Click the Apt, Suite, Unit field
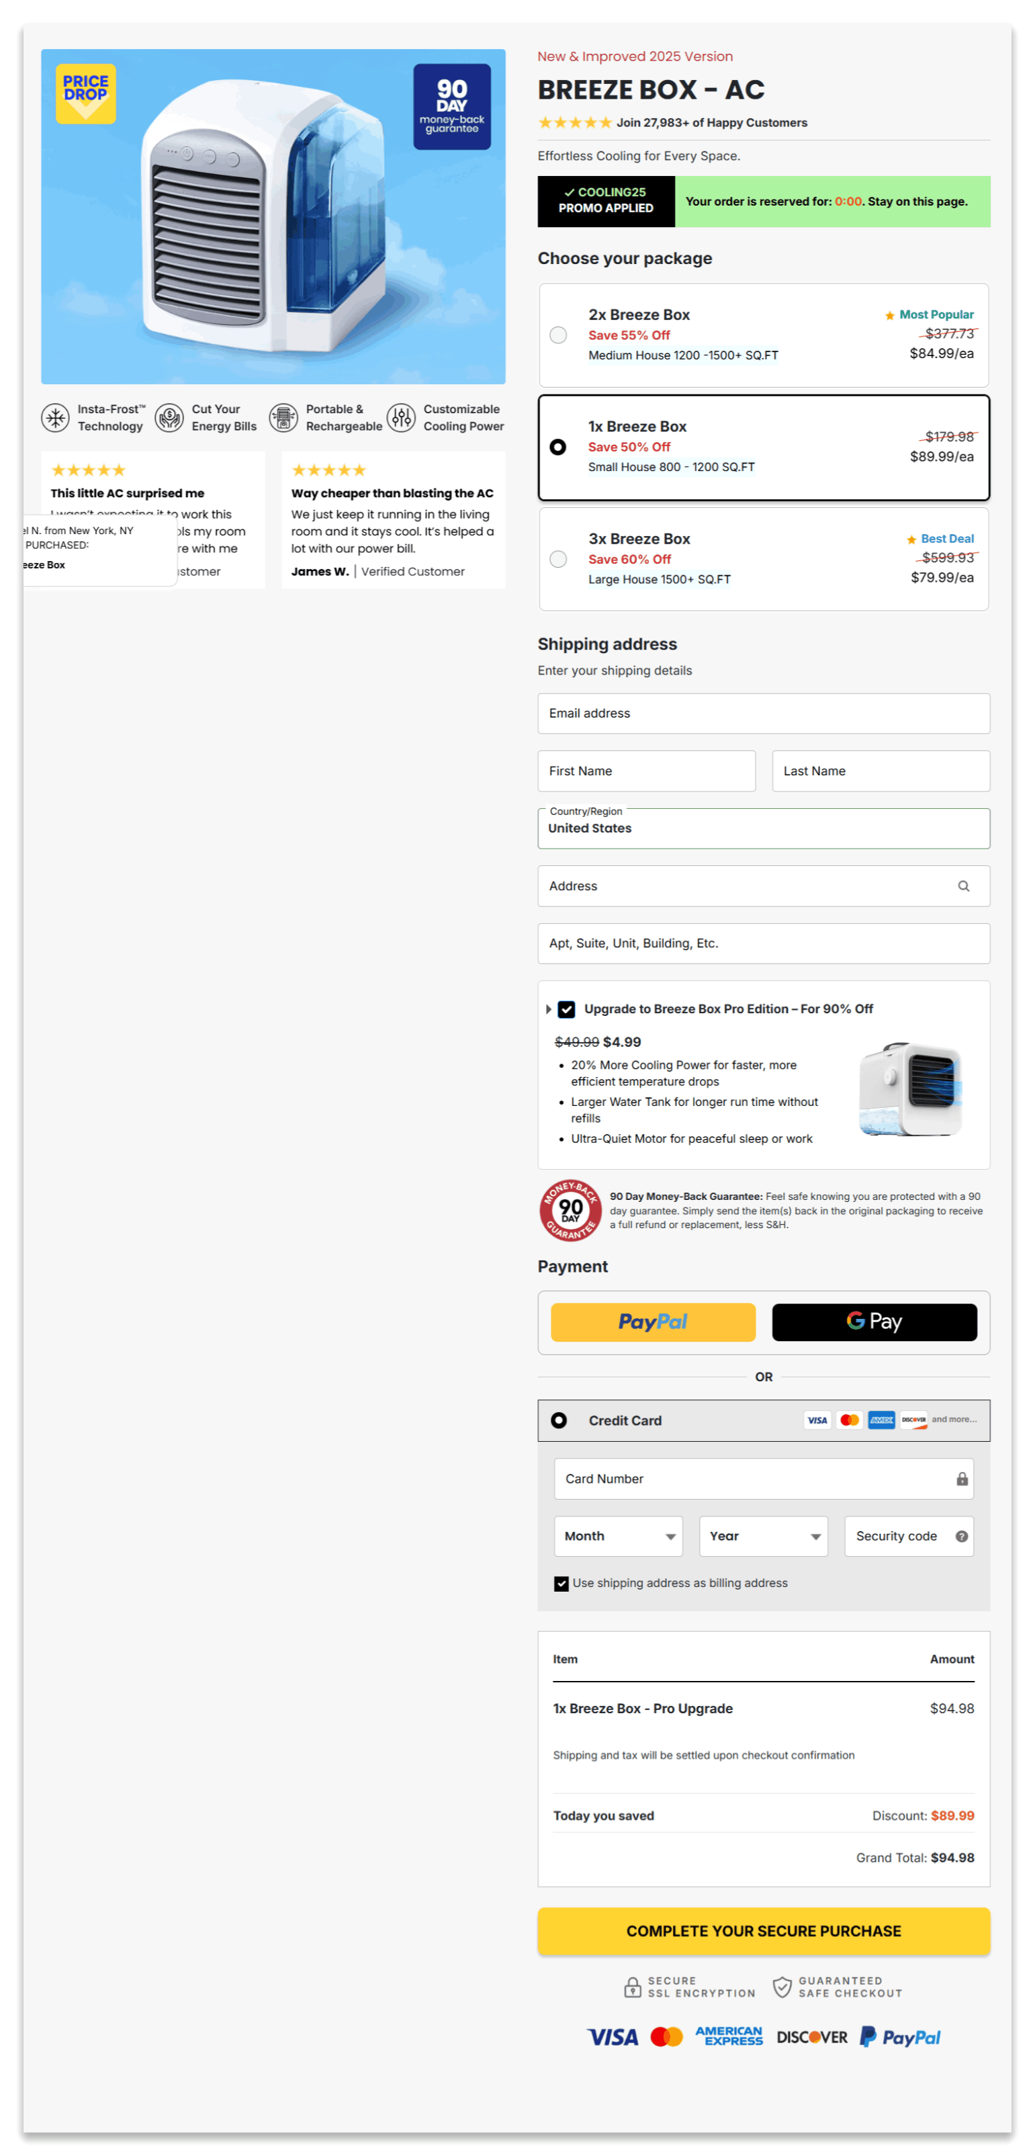This screenshot has height=2156, width=1035. click(x=763, y=943)
